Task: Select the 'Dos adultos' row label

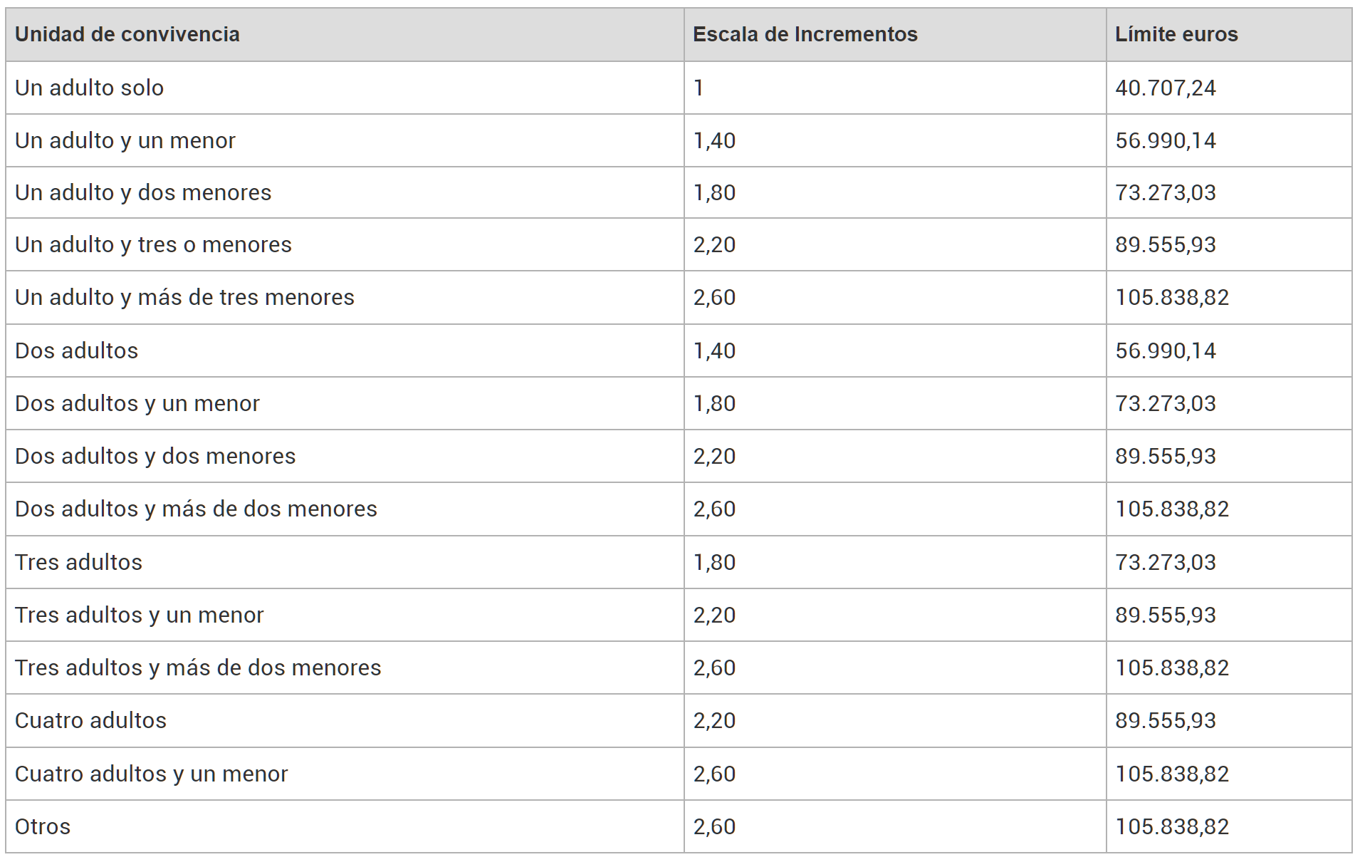Action: [76, 350]
